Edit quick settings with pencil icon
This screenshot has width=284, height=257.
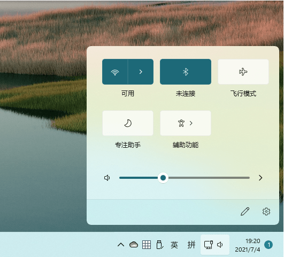click(x=245, y=211)
